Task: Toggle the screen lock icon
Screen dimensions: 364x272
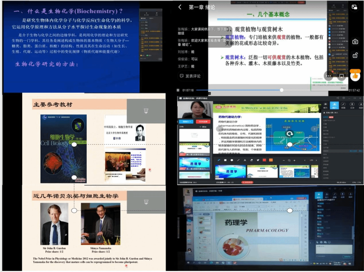Action: click(355, 55)
